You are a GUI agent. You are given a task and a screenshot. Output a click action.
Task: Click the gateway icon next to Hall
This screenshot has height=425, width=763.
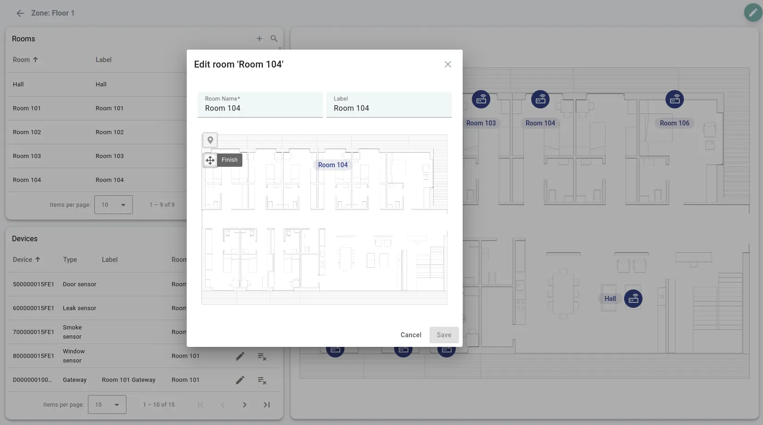(x=633, y=299)
